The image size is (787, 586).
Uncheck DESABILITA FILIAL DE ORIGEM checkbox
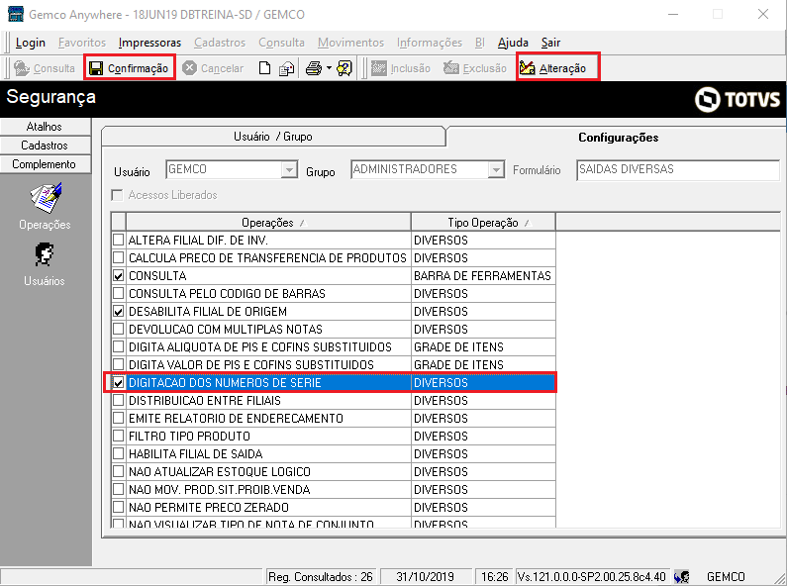point(119,311)
